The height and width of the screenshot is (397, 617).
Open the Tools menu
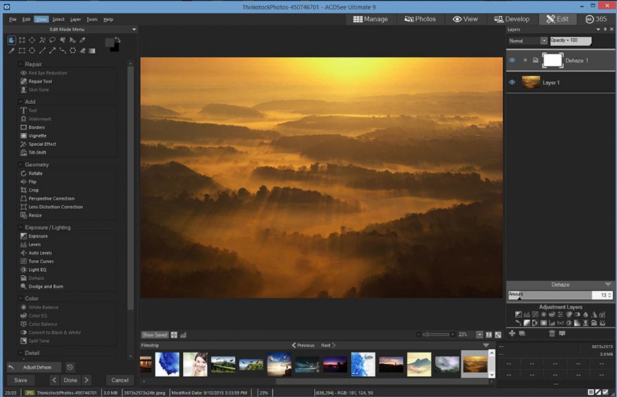(x=92, y=19)
